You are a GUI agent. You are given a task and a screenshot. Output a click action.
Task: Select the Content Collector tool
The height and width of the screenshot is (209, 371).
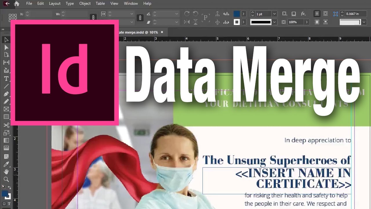point(6,70)
